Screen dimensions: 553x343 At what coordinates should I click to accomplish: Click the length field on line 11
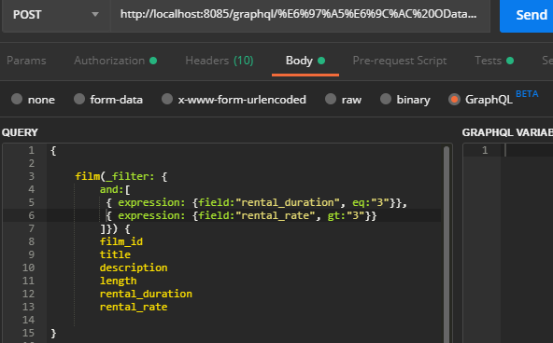click(118, 281)
